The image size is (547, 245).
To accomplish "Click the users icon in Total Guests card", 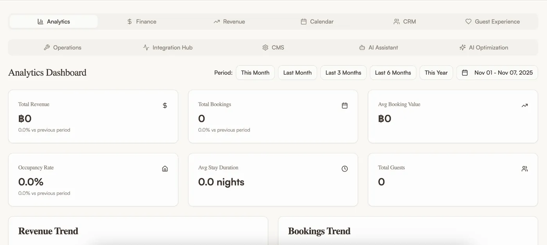I will click(x=525, y=169).
